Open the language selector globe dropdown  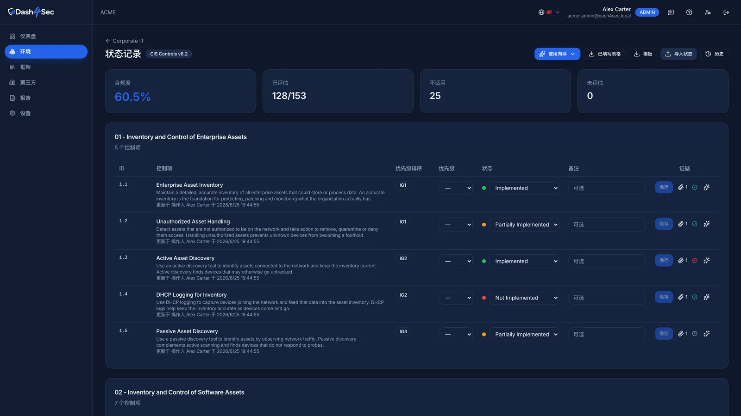(x=549, y=12)
